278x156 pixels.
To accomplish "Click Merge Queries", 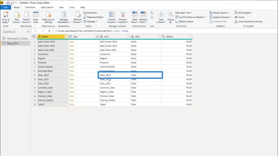I will pos(220,13).
